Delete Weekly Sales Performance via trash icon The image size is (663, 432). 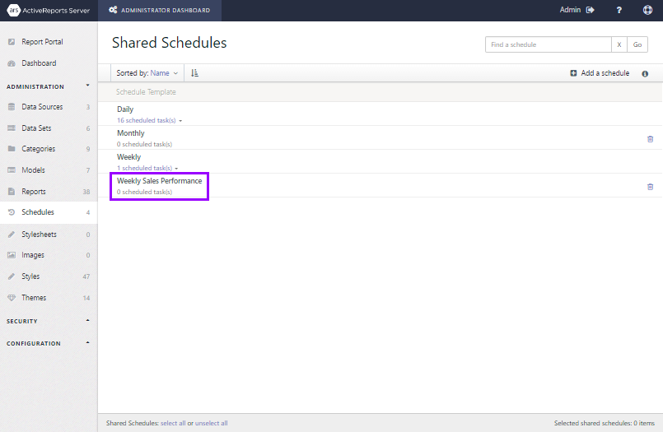[x=650, y=187]
